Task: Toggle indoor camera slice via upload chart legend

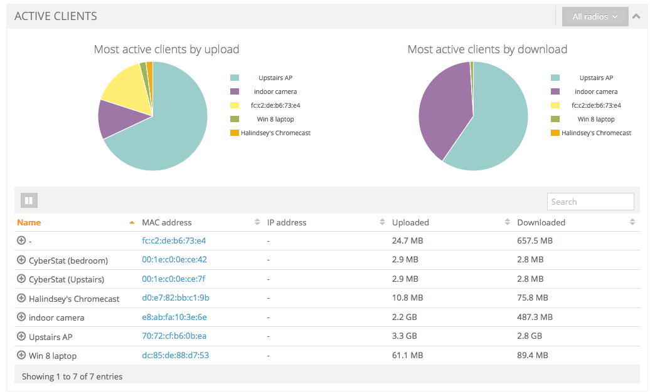Action: [x=275, y=91]
